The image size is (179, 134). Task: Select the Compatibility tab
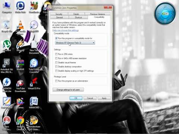click(99, 17)
